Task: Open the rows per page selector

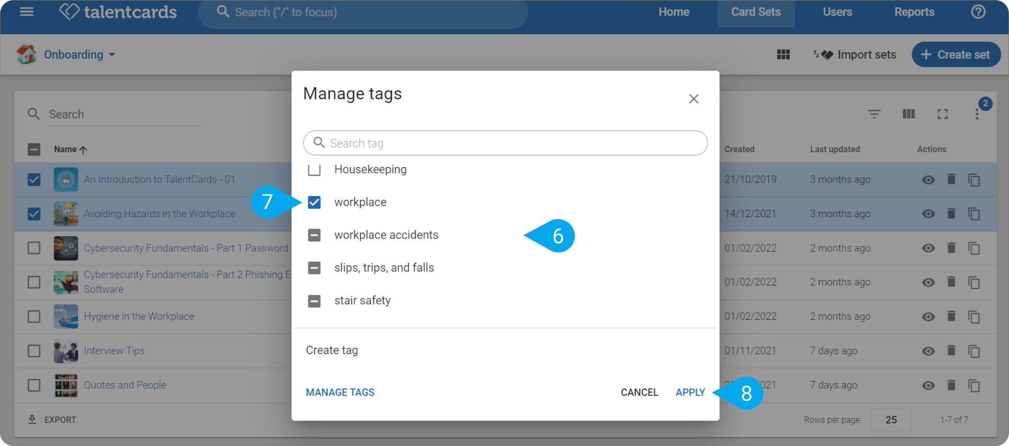Action: click(x=891, y=420)
